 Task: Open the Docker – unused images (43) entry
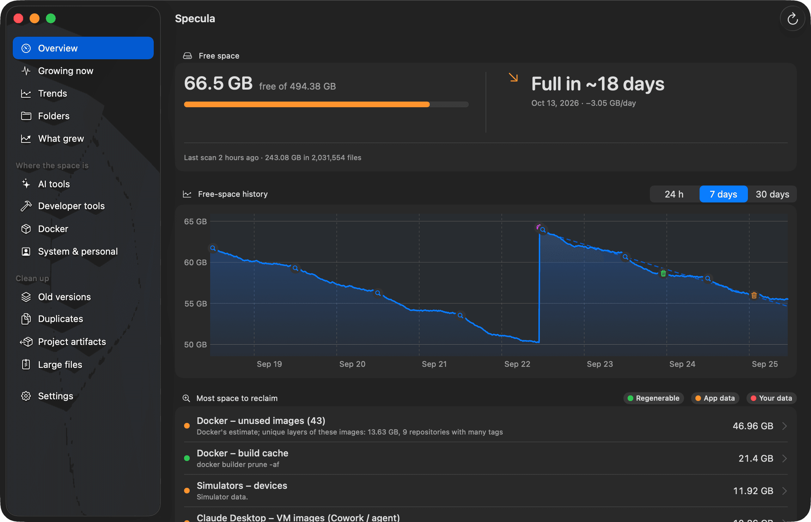[486, 426]
